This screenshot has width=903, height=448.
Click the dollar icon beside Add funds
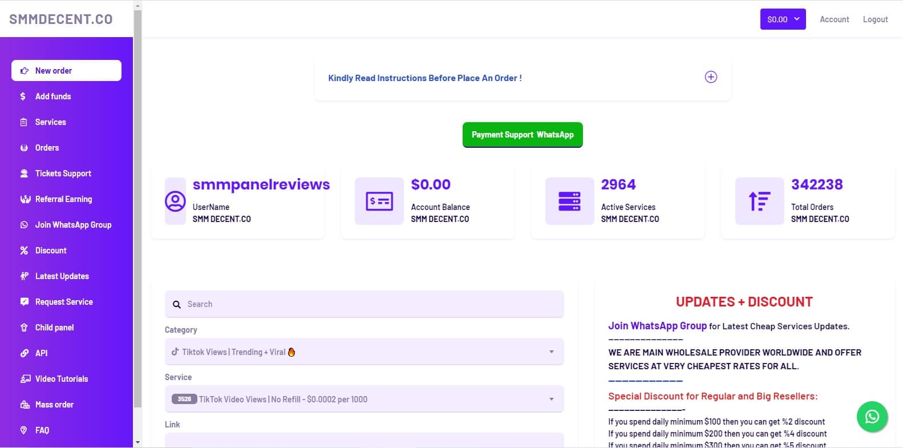tap(23, 96)
